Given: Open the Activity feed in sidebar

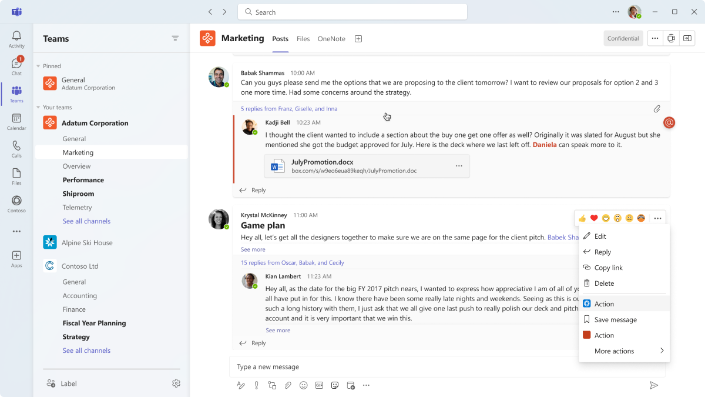Looking at the screenshot, I should pos(16,39).
